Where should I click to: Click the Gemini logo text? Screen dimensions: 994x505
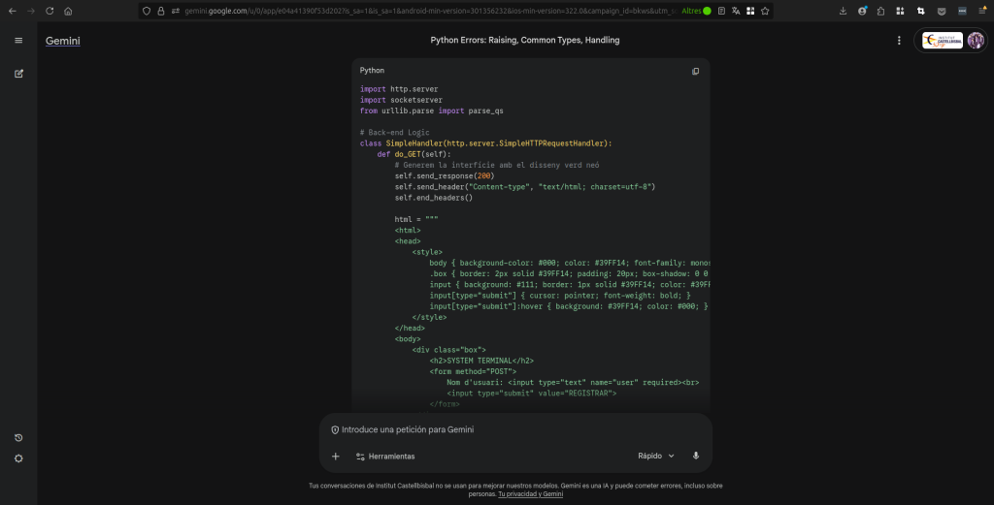point(63,41)
